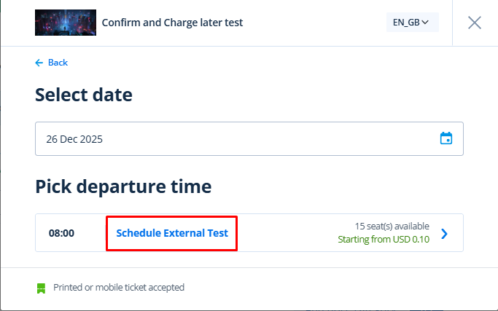The height and width of the screenshot is (311, 498).
Task: Click blank space between 08:00 row and footer
Action: (x=248, y=260)
